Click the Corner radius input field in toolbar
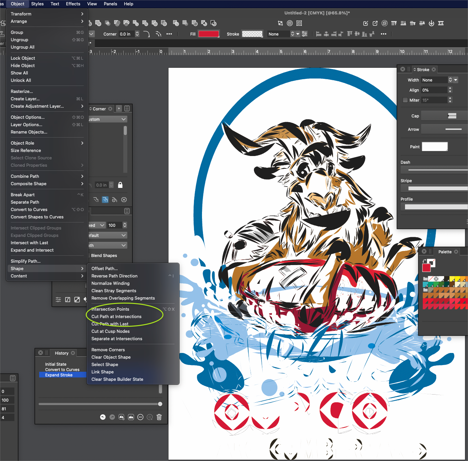Image resolution: width=468 pixels, height=461 pixels. point(127,34)
